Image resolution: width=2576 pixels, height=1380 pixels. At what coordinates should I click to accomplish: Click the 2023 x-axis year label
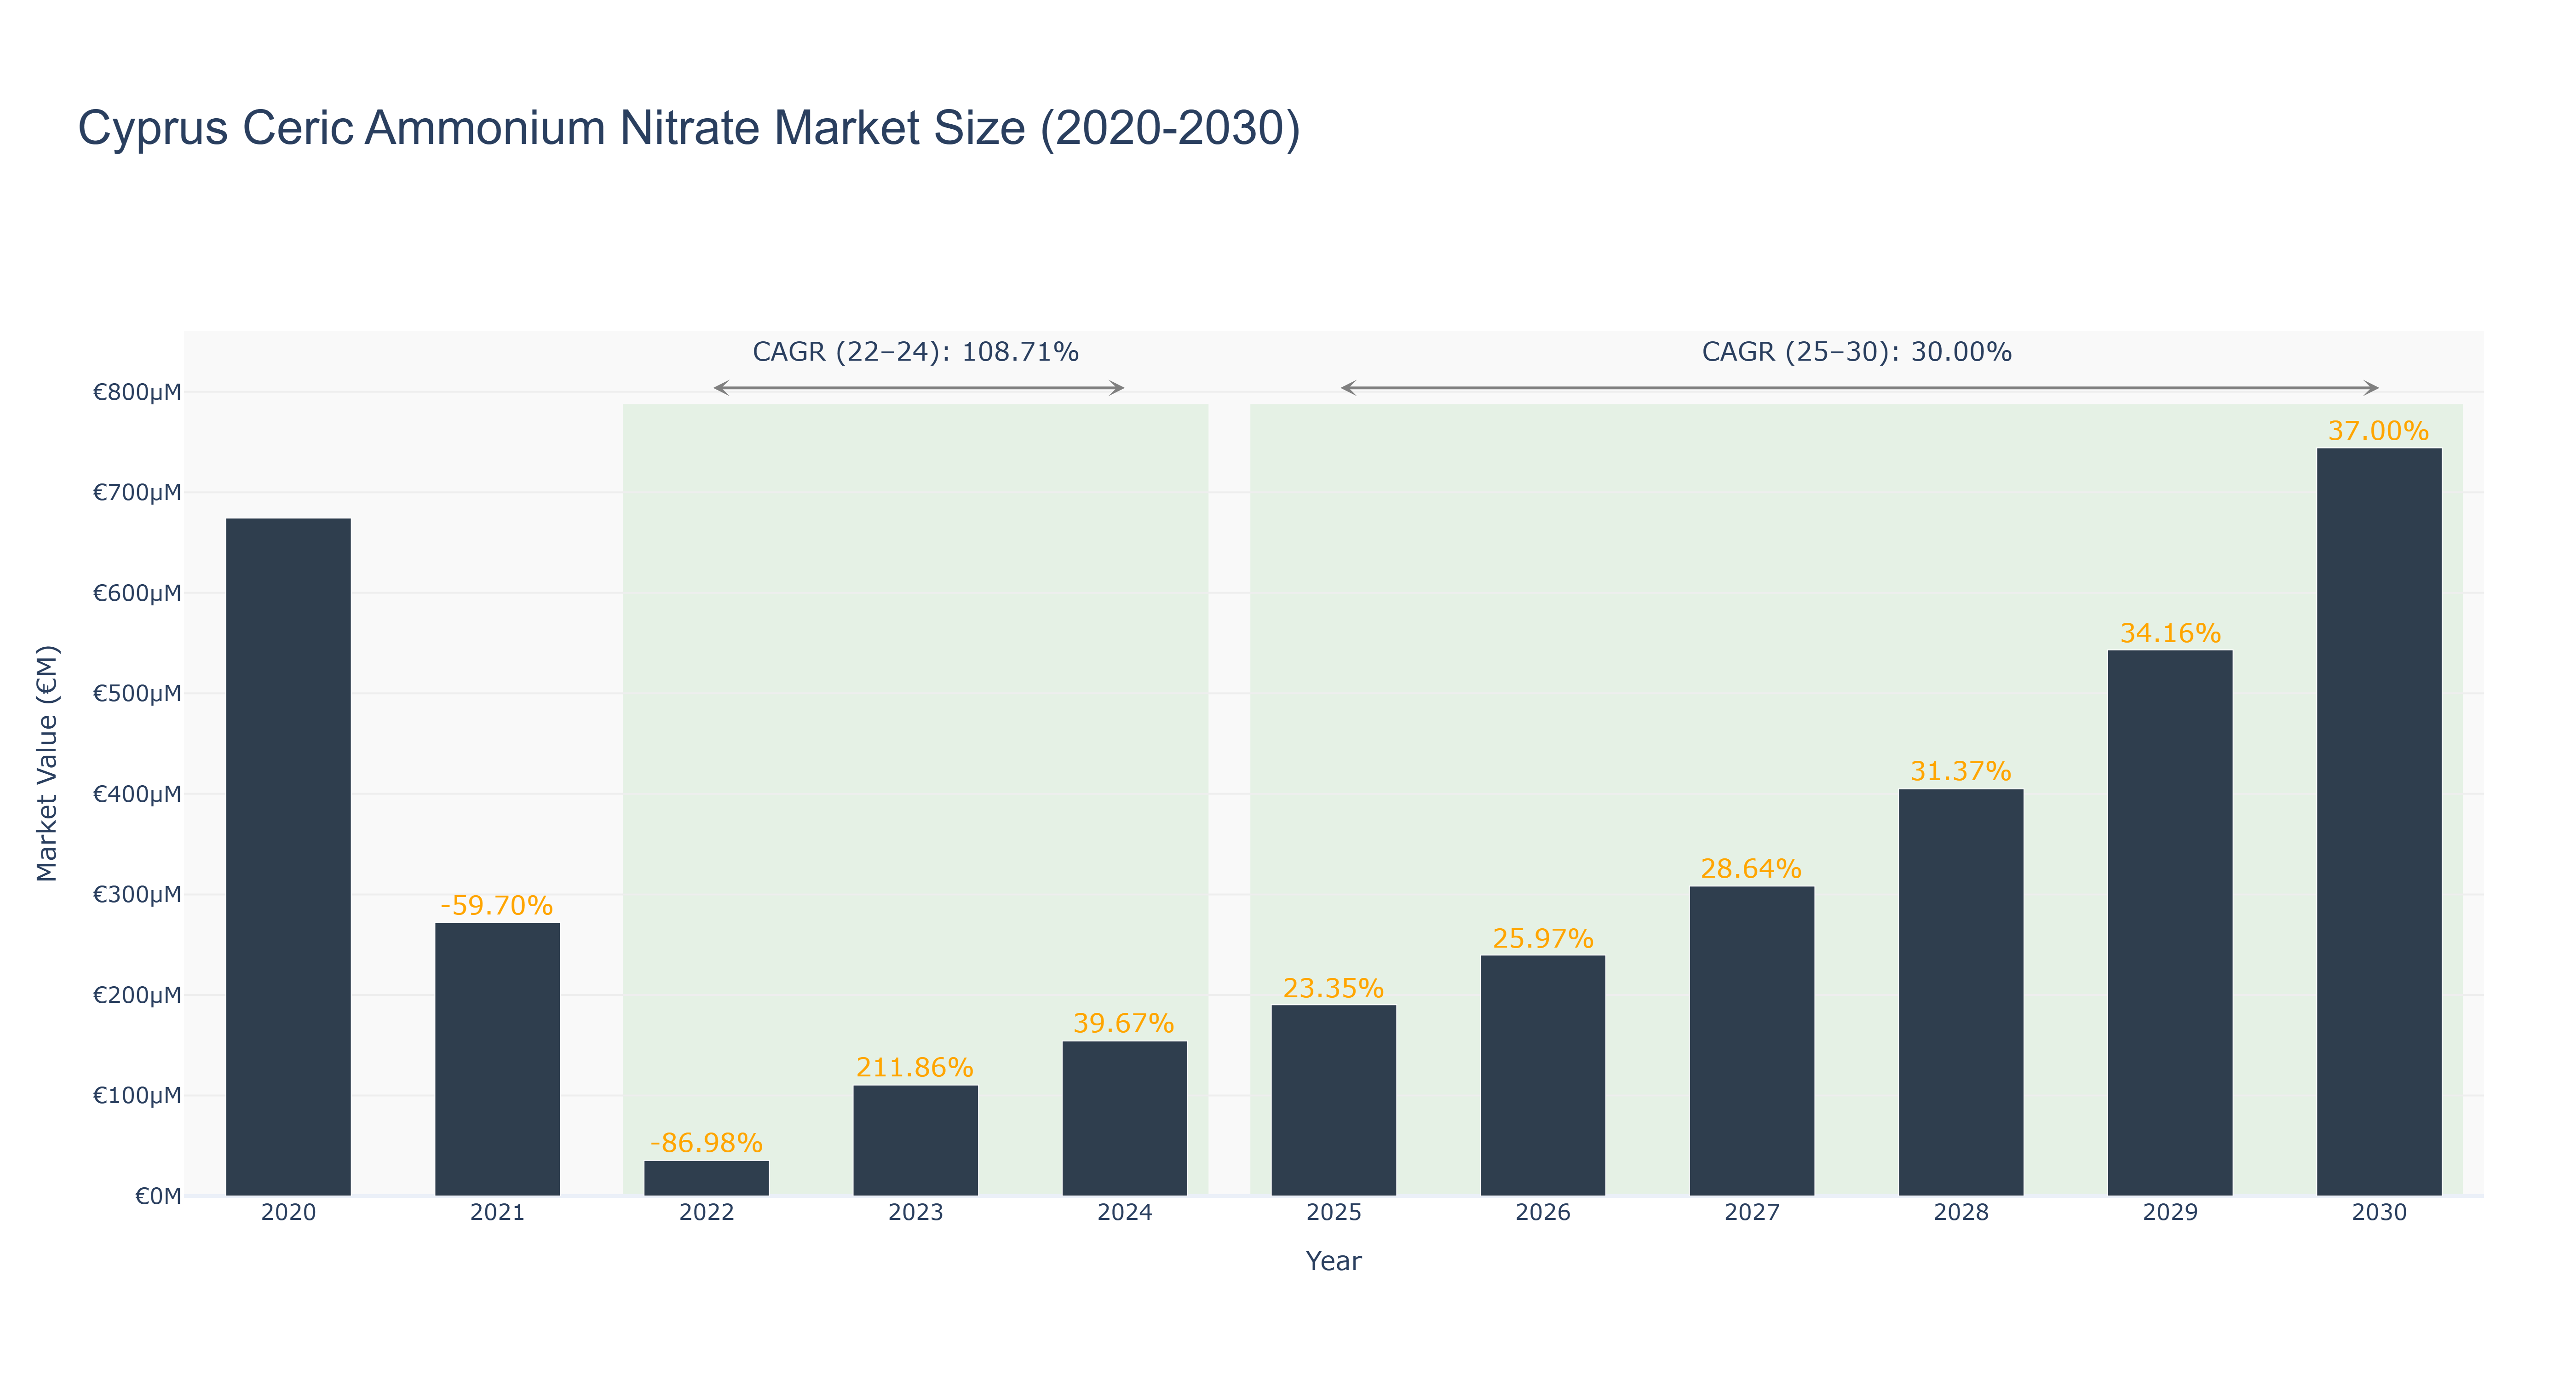[915, 1213]
